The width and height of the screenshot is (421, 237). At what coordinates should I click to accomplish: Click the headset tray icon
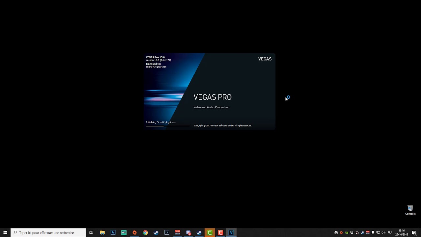357,233
